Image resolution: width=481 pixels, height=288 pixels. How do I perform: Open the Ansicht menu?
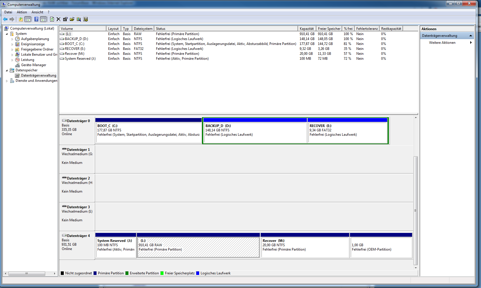pos(37,12)
